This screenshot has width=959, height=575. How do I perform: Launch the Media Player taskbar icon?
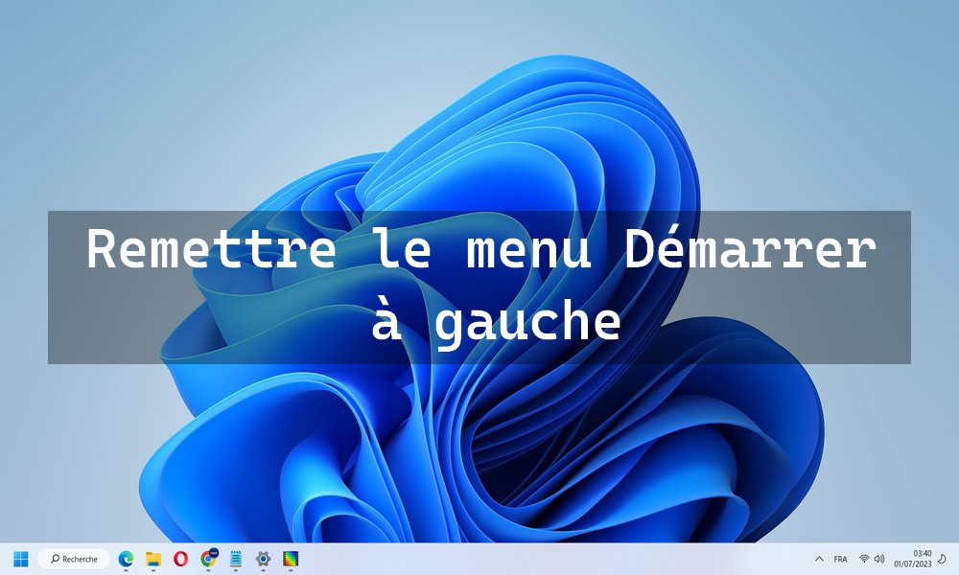point(289,558)
